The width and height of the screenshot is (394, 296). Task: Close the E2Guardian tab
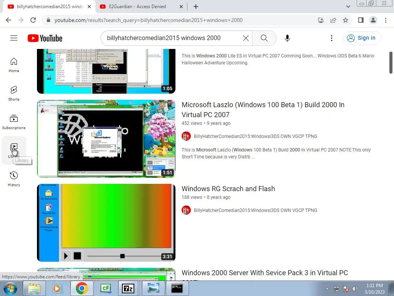(x=181, y=7)
